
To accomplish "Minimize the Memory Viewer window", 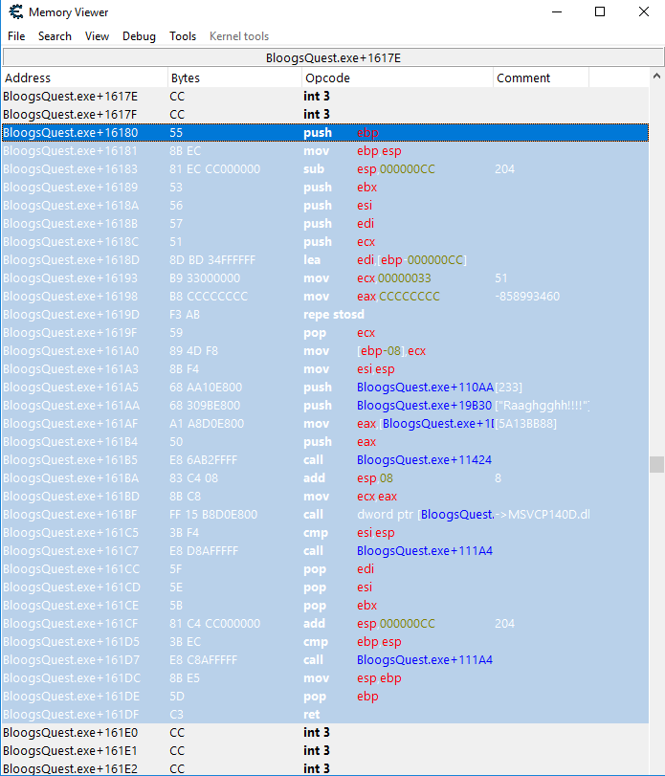I will [557, 11].
